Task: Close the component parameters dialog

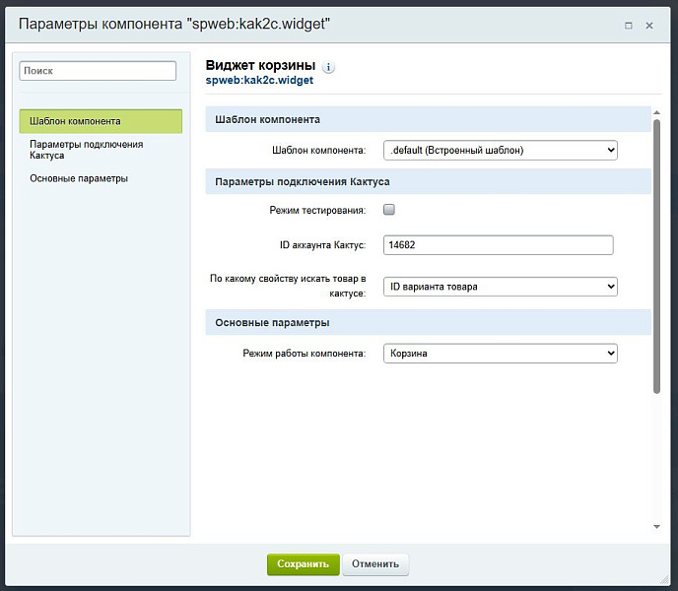Action: [649, 26]
